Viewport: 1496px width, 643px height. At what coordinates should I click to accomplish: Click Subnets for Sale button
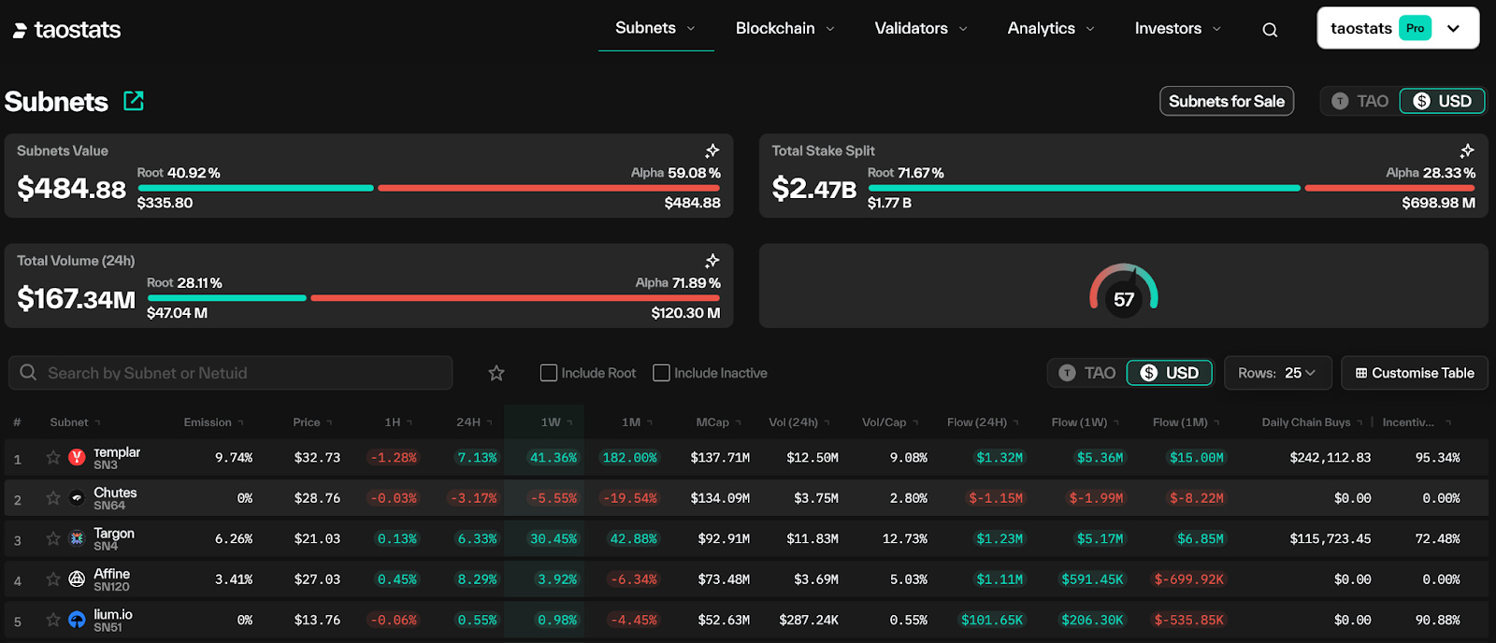click(x=1227, y=101)
